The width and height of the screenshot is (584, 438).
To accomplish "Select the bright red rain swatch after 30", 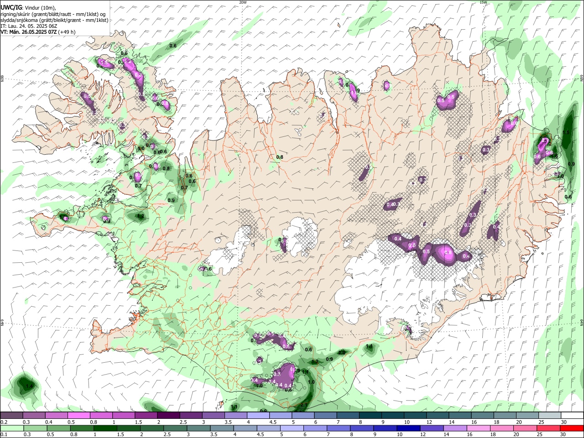I will click(x=571, y=428).
